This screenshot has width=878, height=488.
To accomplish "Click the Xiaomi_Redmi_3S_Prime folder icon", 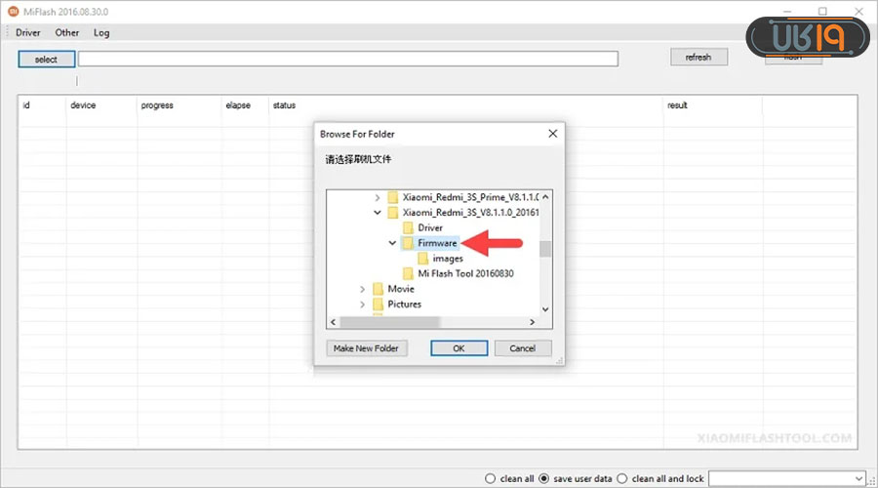I will [392, 196].
